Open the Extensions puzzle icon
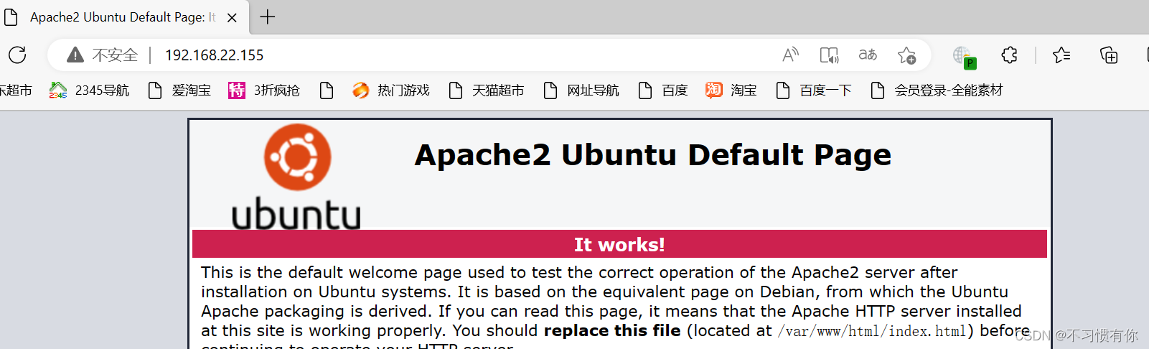This screenshot has width=1149, height=349. [1009, 55]
